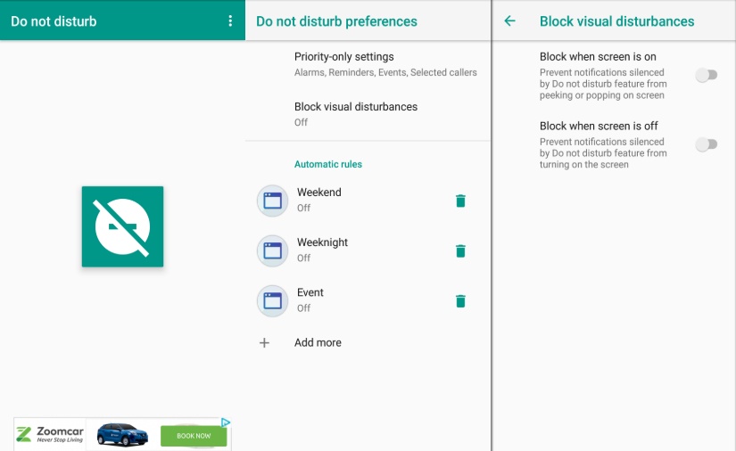Click the Weeknight rule calendar icon
Screen dimensions: 736x451
pyautogui.click(x=272, y=250)
